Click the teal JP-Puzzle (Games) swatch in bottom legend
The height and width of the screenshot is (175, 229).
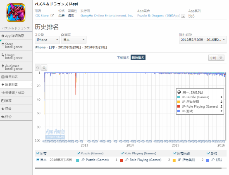point(78,160)
